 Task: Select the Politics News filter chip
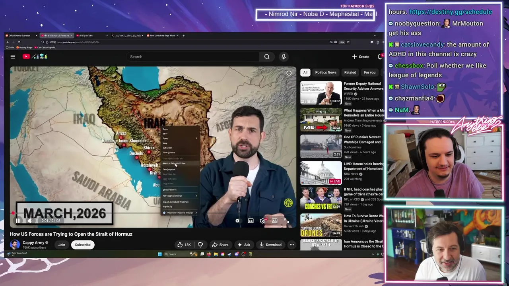pos(326,72)
